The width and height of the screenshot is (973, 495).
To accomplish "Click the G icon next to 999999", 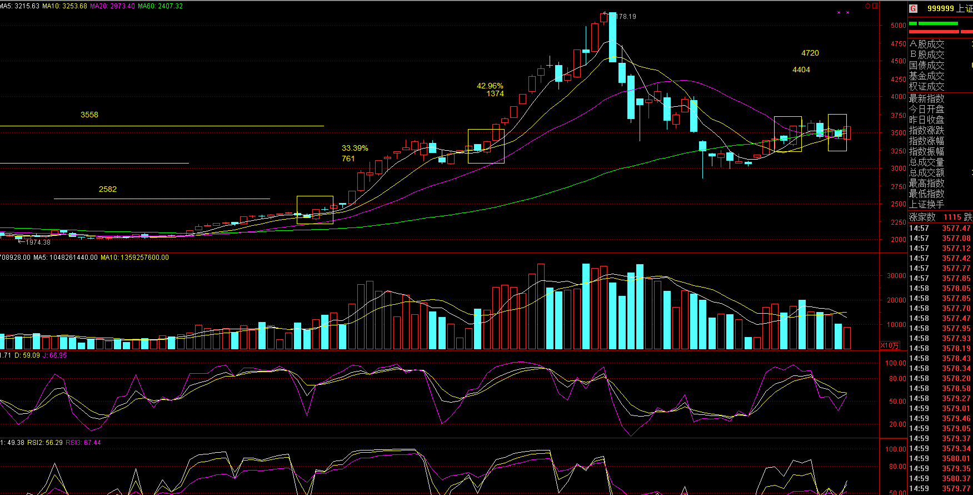I will click(x=913, y=8).
